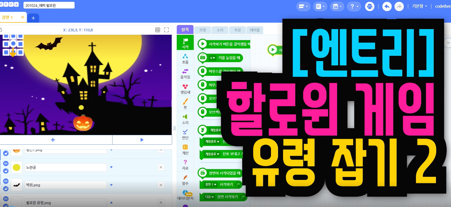The image size is (451, 207).
Task: Select the 장면 1 scene tab
Action: (8, 17)
